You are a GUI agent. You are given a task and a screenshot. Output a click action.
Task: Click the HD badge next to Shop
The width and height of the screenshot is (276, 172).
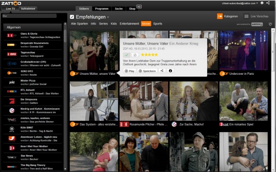point(139,7)
